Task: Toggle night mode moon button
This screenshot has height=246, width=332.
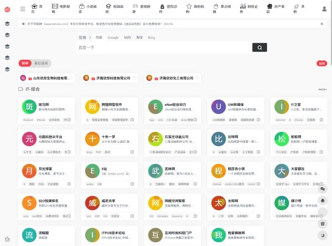Action: tap(323, 235)
